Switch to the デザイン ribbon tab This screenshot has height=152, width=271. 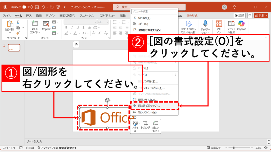[x=50, y=16]
